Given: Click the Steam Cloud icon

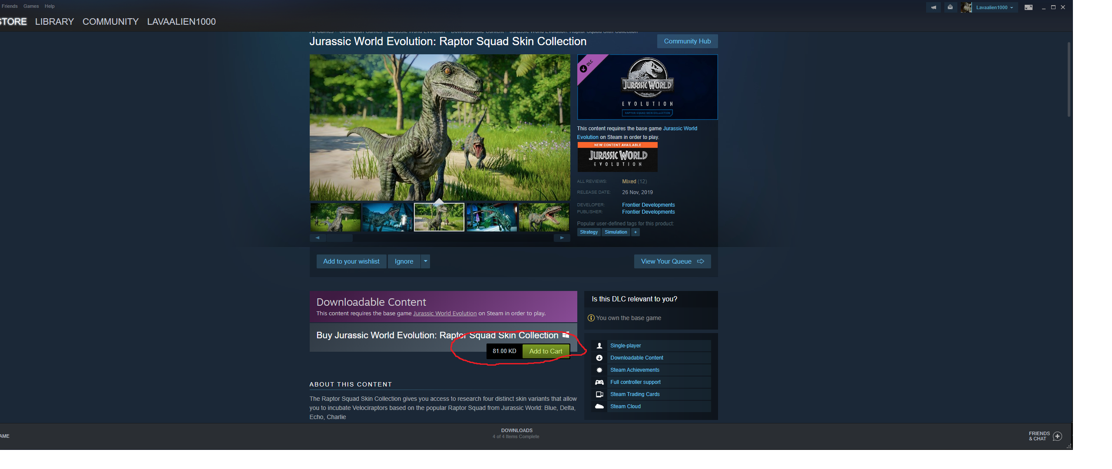Looking at the screenshot, I should point(599,406).
